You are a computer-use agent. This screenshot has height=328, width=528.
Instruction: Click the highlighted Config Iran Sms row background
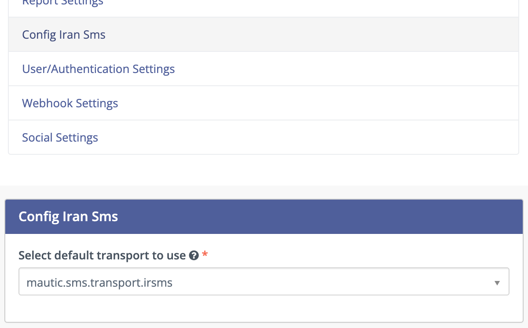[x=308, y=35]
